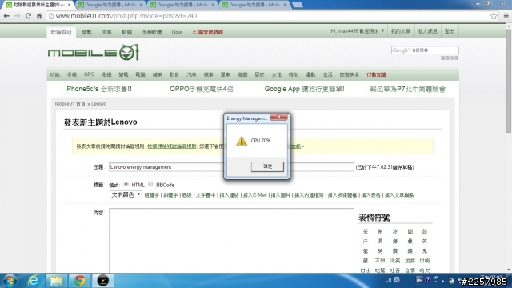Reload the page with refresh icon

coord(28,16)
